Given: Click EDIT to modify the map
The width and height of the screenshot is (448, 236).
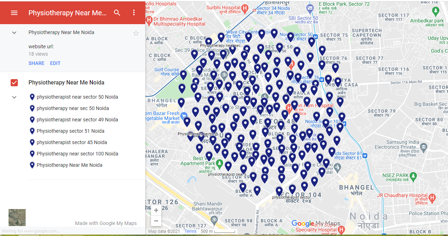Looking at the screenshot, I should tap(55, 63).
